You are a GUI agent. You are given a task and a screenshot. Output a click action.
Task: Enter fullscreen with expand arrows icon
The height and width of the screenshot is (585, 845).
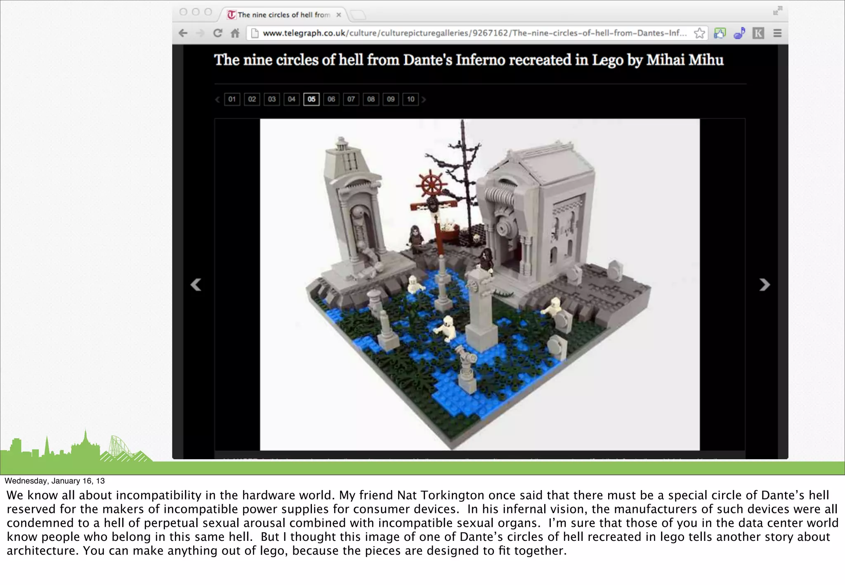(x=777, y=11)
